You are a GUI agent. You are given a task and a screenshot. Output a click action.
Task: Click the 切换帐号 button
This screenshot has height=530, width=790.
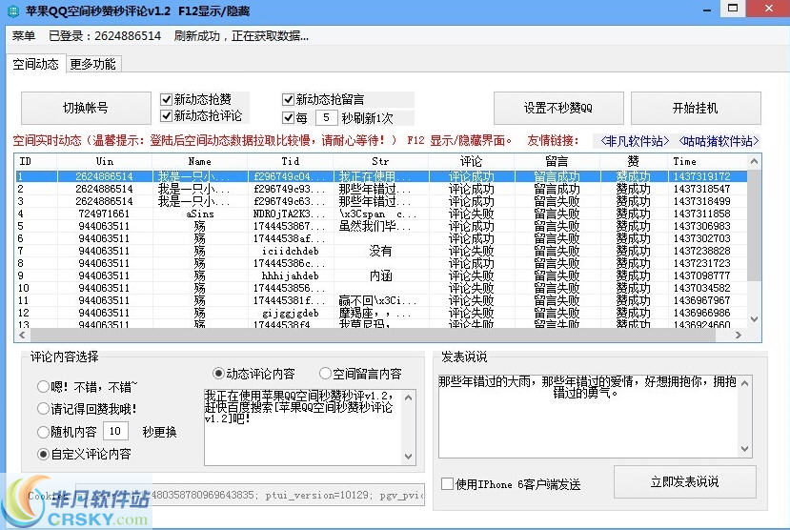(86, 108)
